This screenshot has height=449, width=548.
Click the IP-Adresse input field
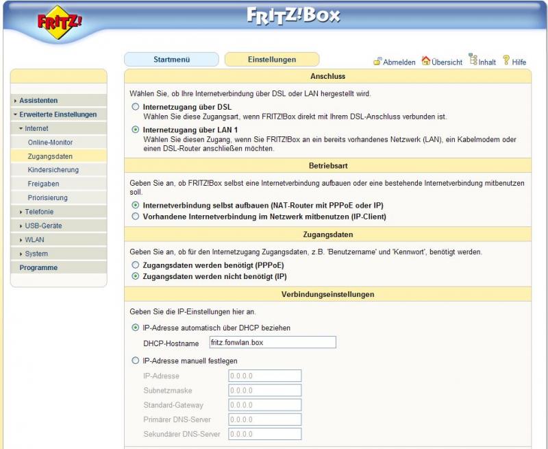point(265,376)
